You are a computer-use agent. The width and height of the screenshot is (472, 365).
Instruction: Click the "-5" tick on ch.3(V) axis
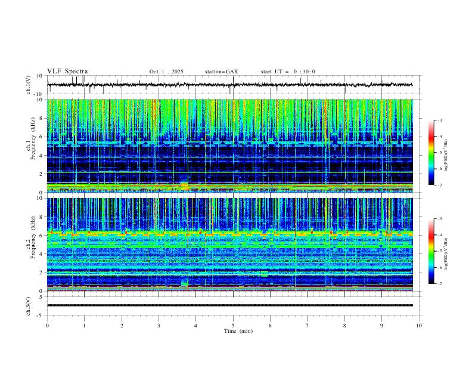click(41, 315)
